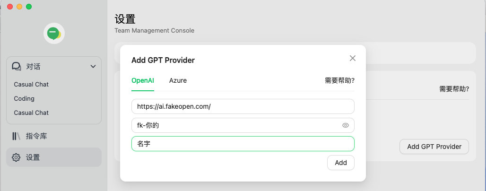Open the last Casual Chat conversation

[31, 113]
